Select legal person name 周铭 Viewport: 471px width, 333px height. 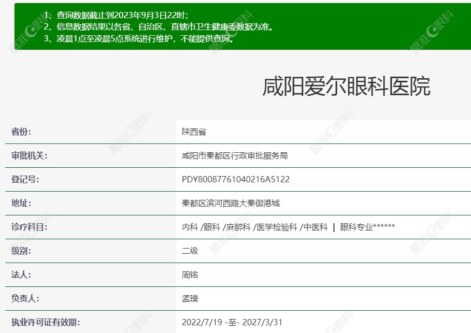click(190, 275)
